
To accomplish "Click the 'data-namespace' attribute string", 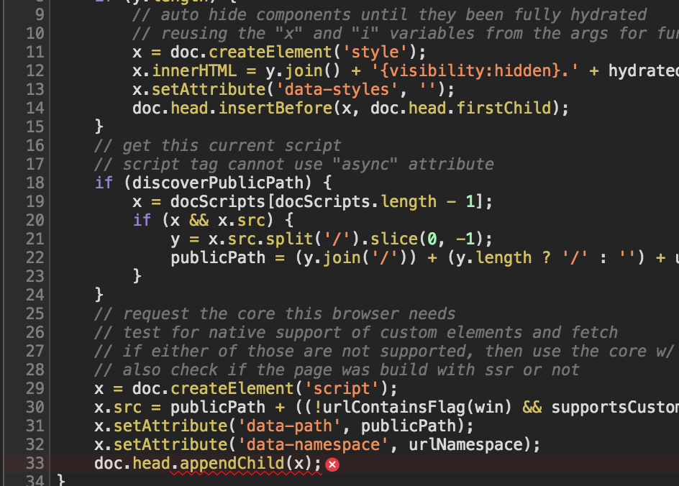I will (313, 444).
